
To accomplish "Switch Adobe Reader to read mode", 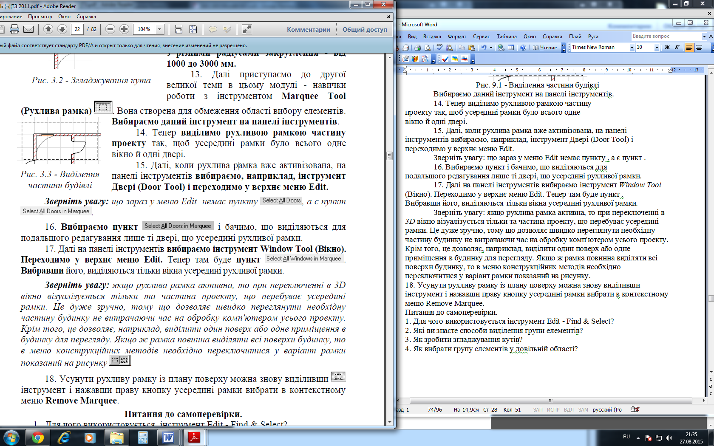I will coord(246,29).
